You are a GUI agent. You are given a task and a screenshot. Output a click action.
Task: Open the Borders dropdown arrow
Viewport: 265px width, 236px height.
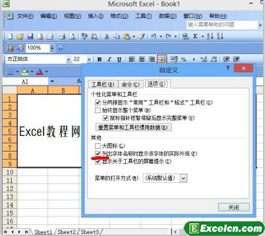(17, 72)
